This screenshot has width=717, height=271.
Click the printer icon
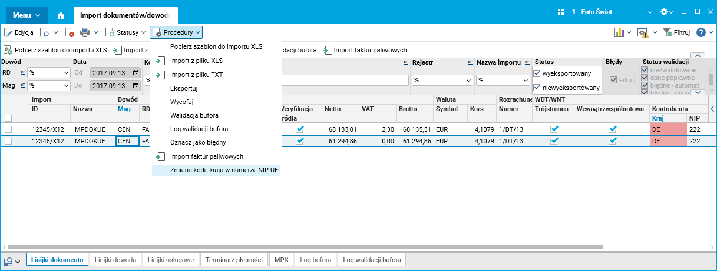(x=85, y=33)
